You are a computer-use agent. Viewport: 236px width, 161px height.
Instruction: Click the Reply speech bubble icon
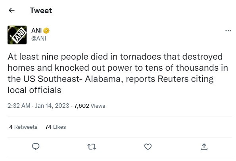[x=36, y=147]
